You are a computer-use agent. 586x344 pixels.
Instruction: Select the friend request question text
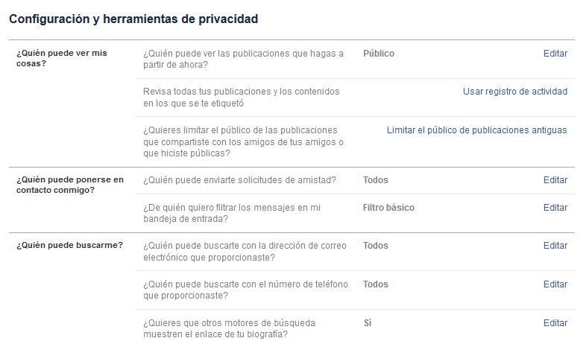coord(239,180)
